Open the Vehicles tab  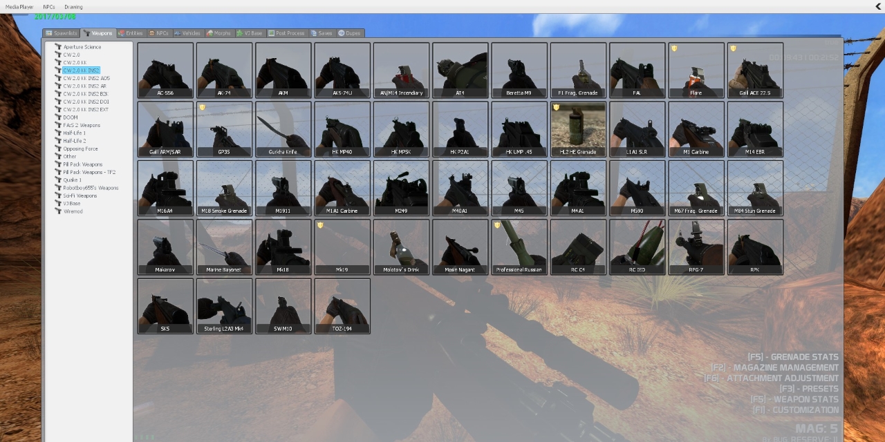click(187, 33)
